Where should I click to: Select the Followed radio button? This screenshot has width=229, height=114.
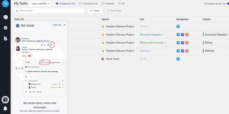103,4
